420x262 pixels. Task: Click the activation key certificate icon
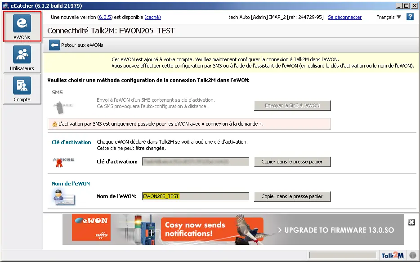pyautogui.click(x=63, y=163)
